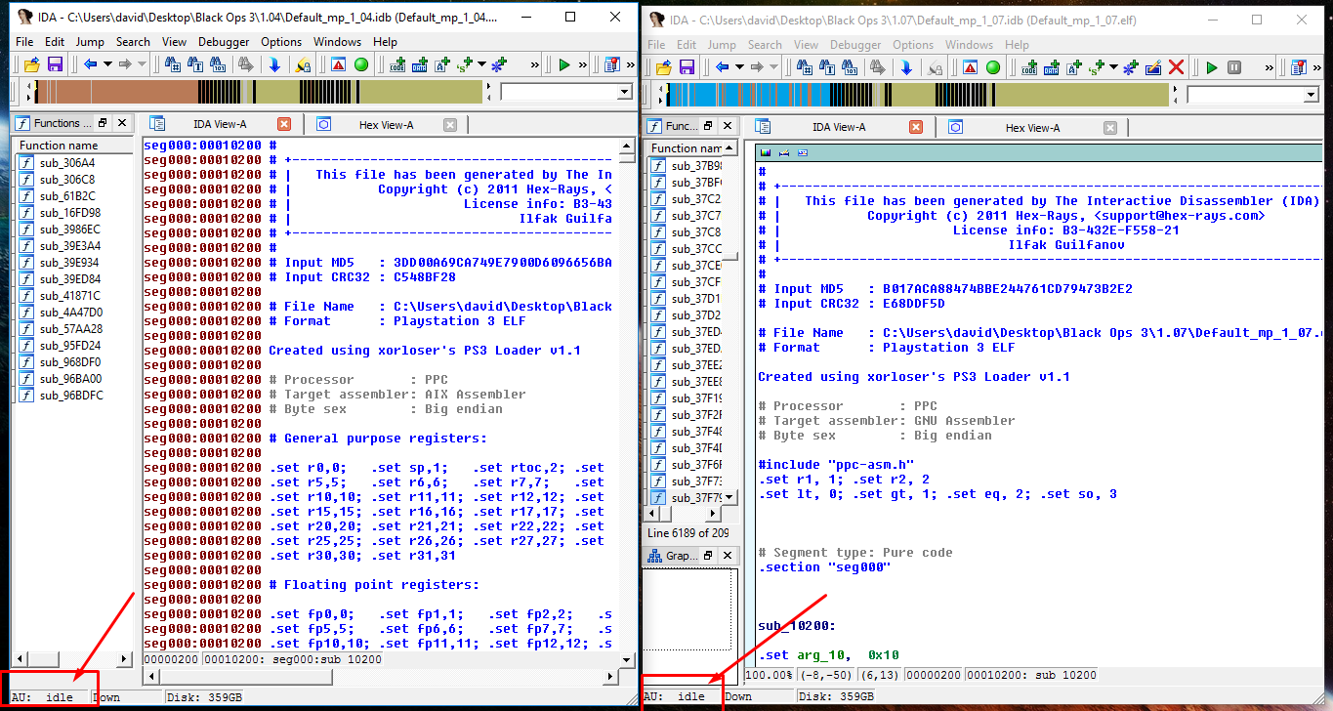
Task: Click binary sequence search icon in left window
Action: [219, 64]
